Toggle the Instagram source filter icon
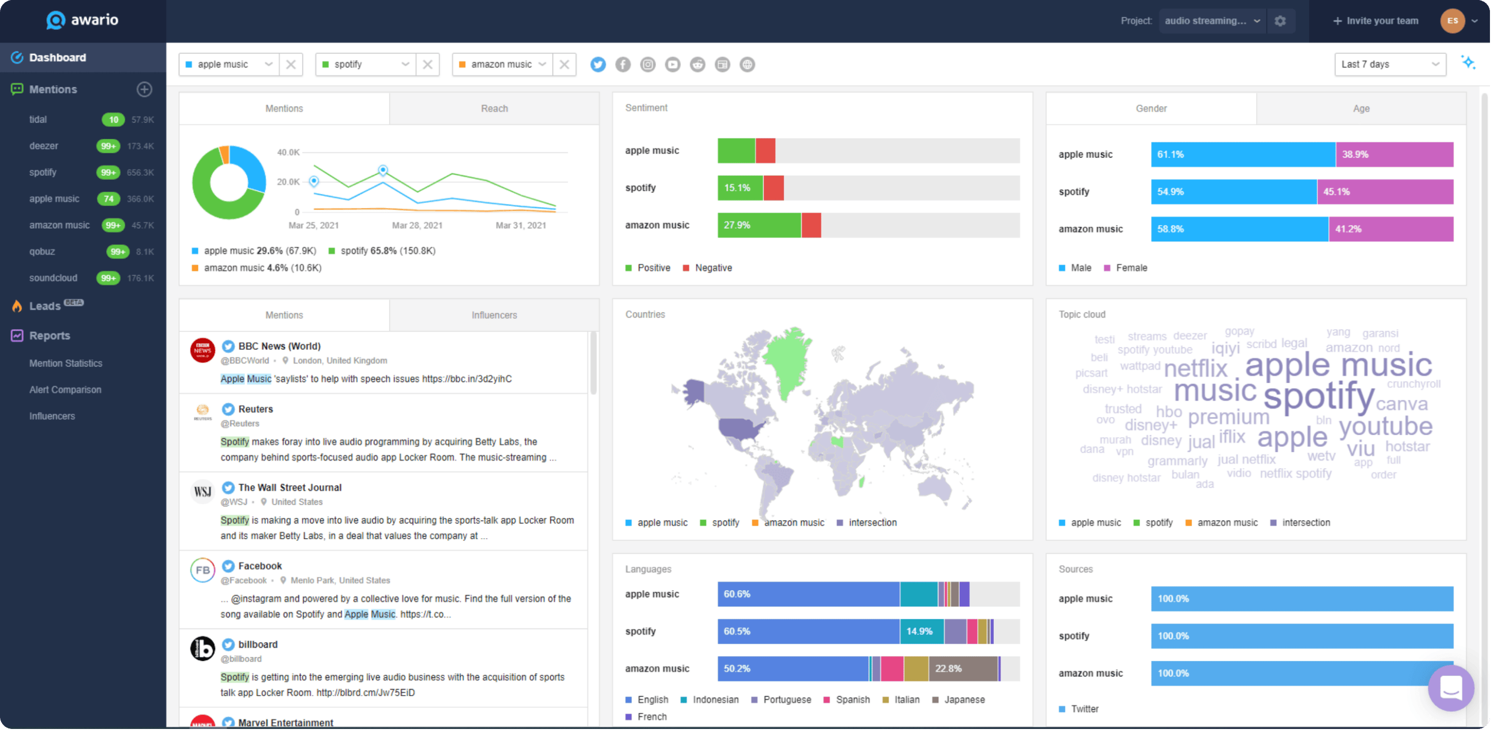Screen dimensions: 1491x730 tap(648, 64)
